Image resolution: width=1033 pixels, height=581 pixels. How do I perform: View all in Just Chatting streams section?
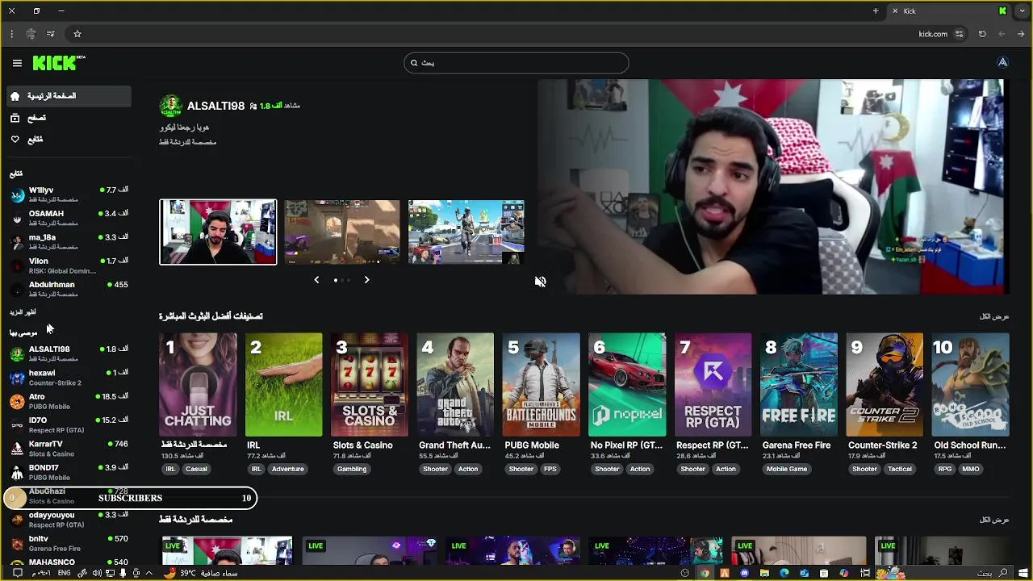(x=994, y=520)
